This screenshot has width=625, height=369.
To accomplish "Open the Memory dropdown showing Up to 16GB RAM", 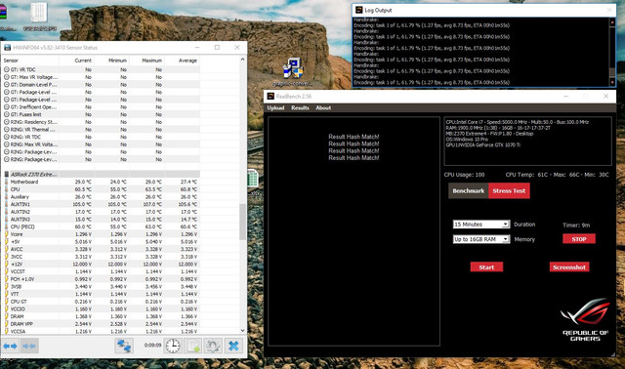I will (x=481, y=239).
